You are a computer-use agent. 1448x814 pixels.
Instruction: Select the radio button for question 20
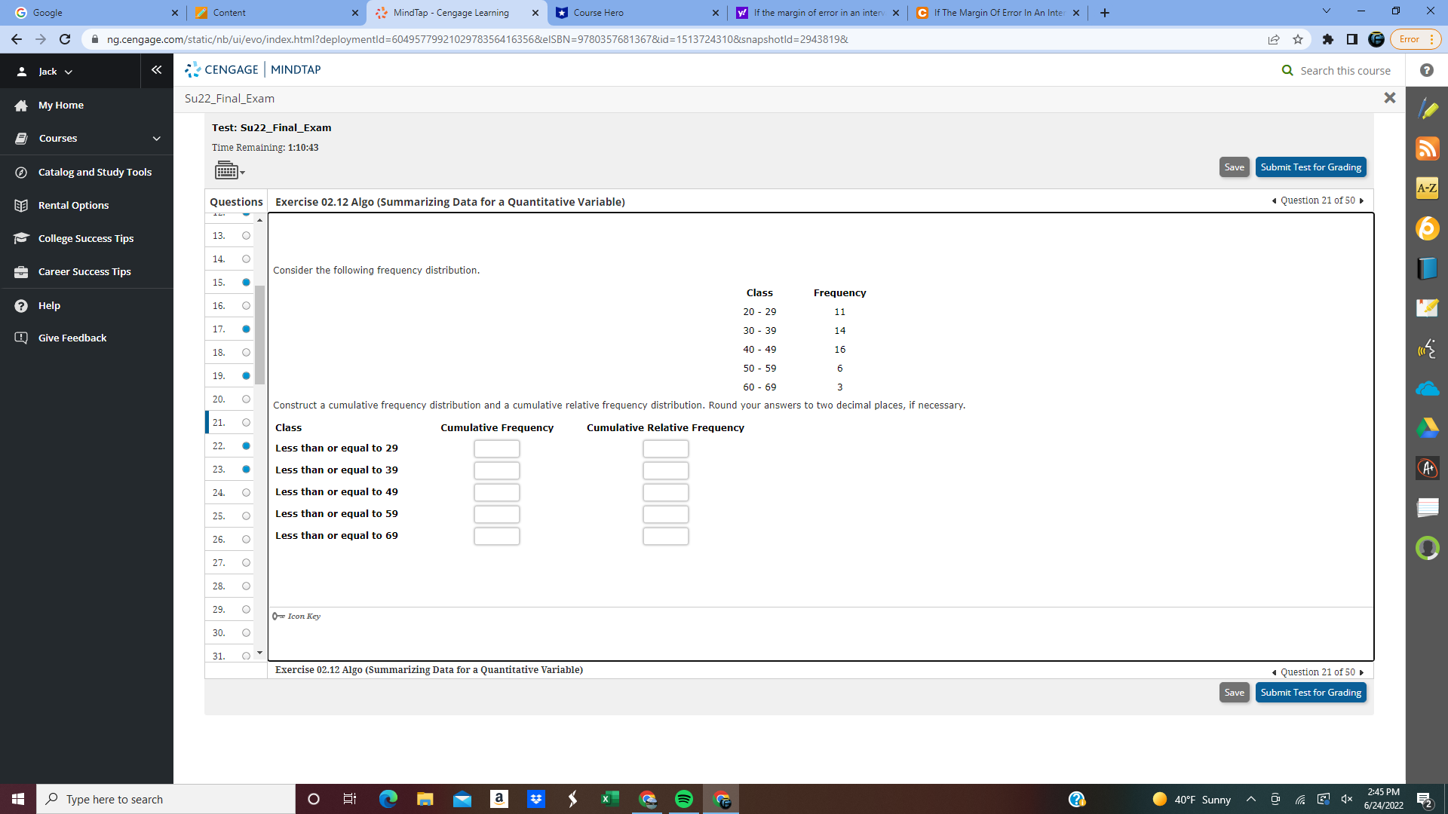(x=246, y=399)
